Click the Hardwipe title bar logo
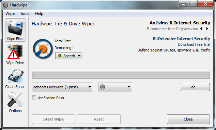Viewport: 216px width, 130px height. tap(6, 5)
